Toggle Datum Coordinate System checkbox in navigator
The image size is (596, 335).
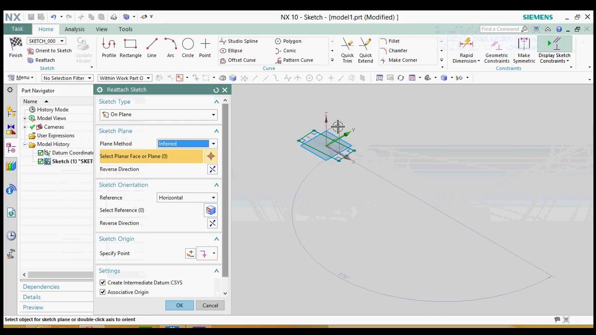(41, 153)
